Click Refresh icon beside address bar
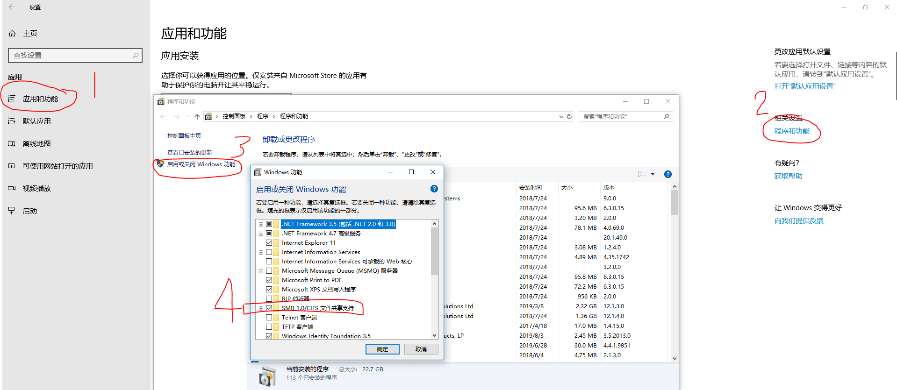 coord(569,117)
